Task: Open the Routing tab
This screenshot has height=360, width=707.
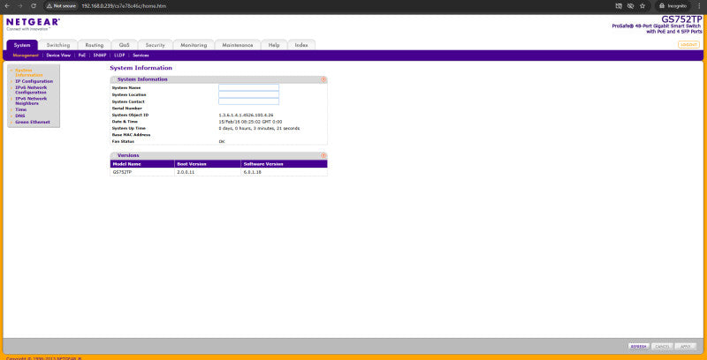Action: coord(95,45)
